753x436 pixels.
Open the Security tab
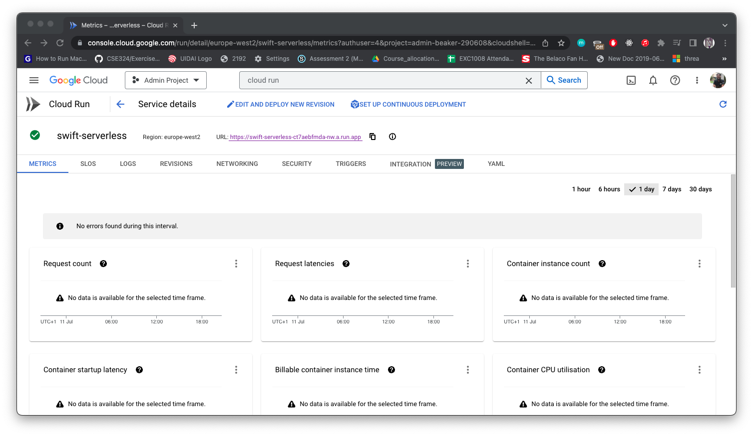(x=297, y=164)
